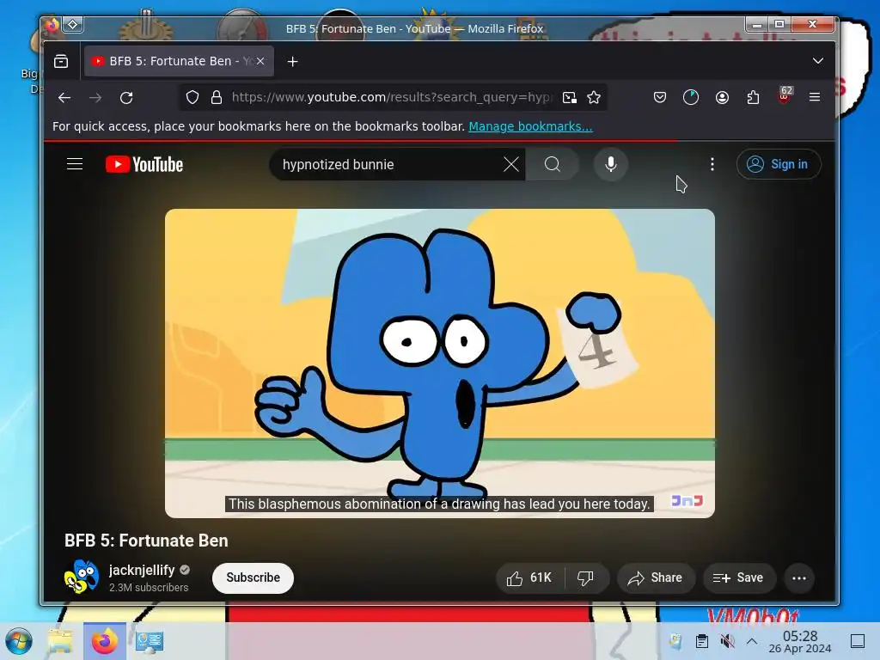Screen dimensions: 880x660
Task: Open the notification center icon
Action: (858, 641)
